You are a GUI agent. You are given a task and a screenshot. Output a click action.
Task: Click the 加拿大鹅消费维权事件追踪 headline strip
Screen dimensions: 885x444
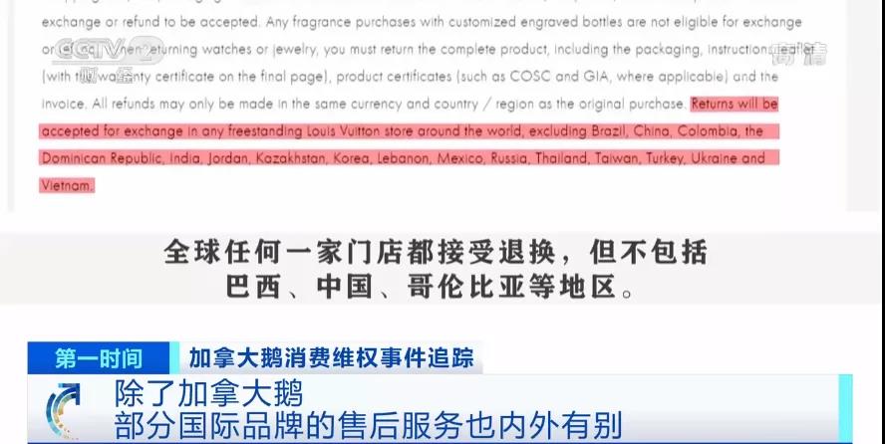(x=331, y=358)
